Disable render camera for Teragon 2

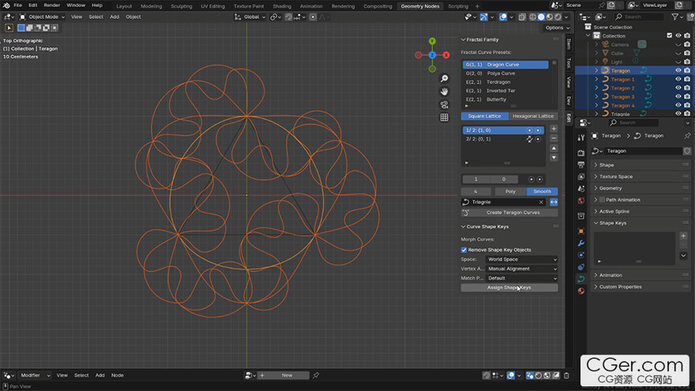pos(687,88)
